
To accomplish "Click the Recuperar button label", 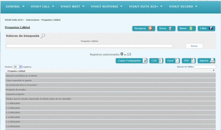I will [x=140, y=28].
